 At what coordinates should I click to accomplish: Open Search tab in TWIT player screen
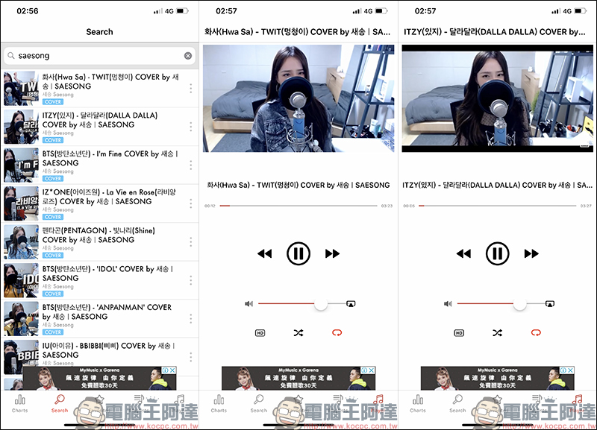point(258,404)
